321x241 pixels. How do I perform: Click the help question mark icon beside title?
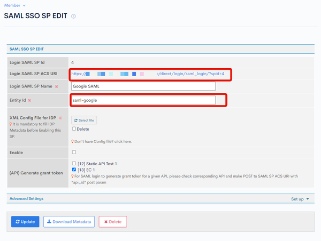[73, 17]
